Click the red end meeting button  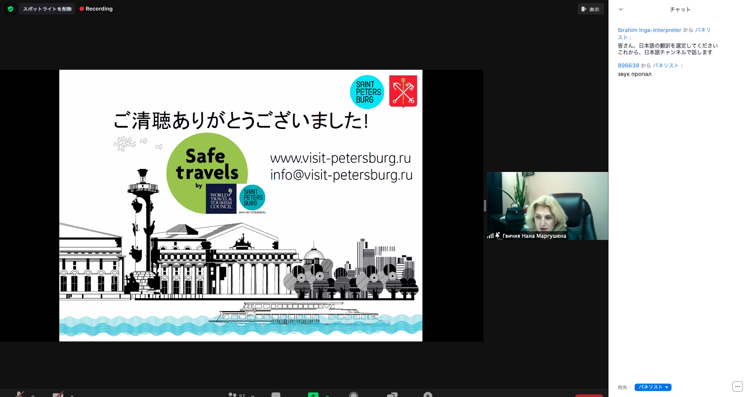tap(589, 395)
